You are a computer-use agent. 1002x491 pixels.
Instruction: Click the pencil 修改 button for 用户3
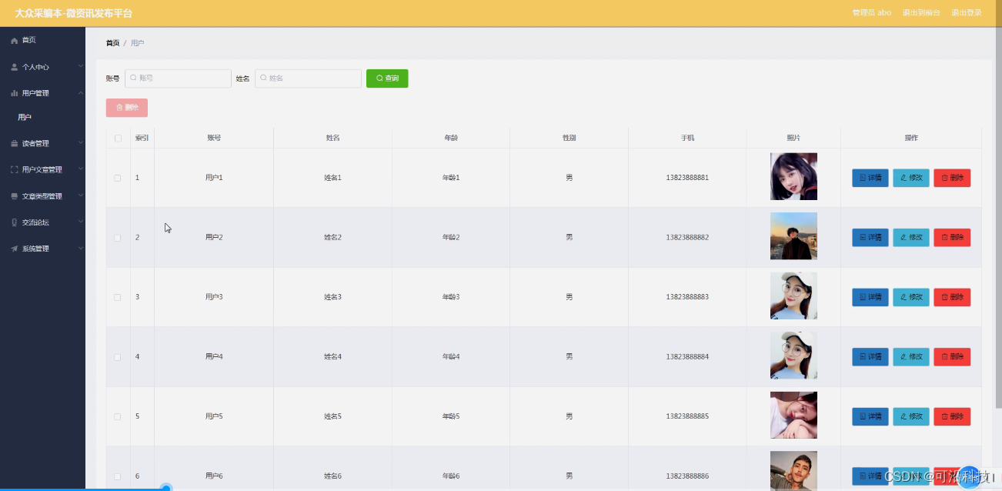coord(911,297)
